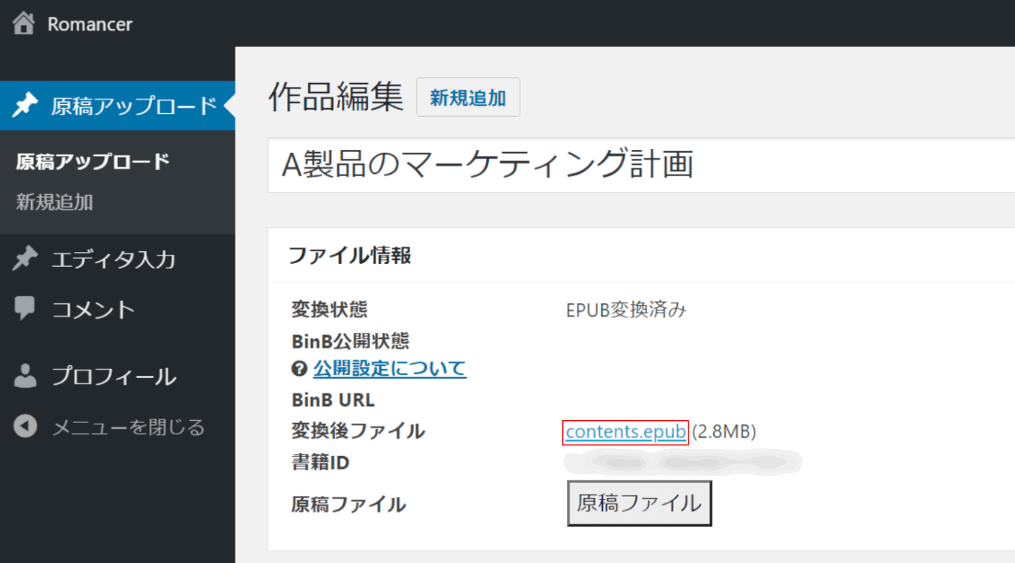Click the home icon beside Romancer
This screenshot has height=563, width=1015.
(24, 24)
